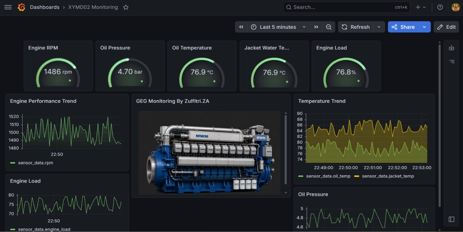
Task: Expand the Share options dropdown arrow
Action: tap(425, 27)
